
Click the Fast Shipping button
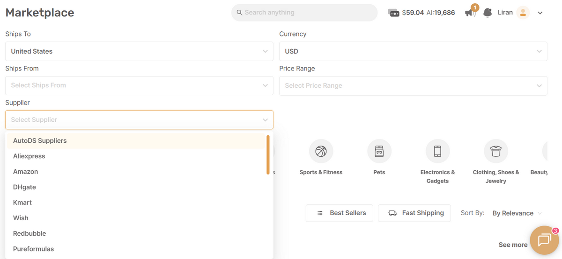(414, 213)
